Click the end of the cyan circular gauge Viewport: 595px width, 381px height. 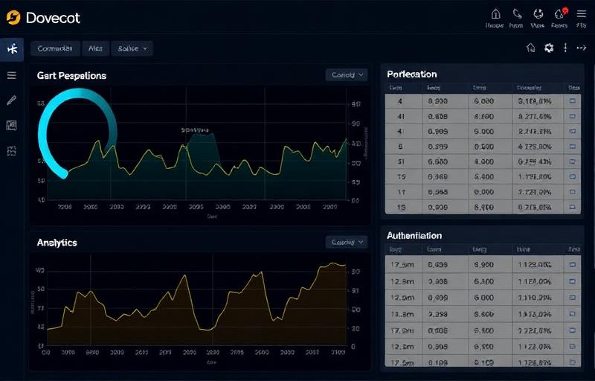64,174
